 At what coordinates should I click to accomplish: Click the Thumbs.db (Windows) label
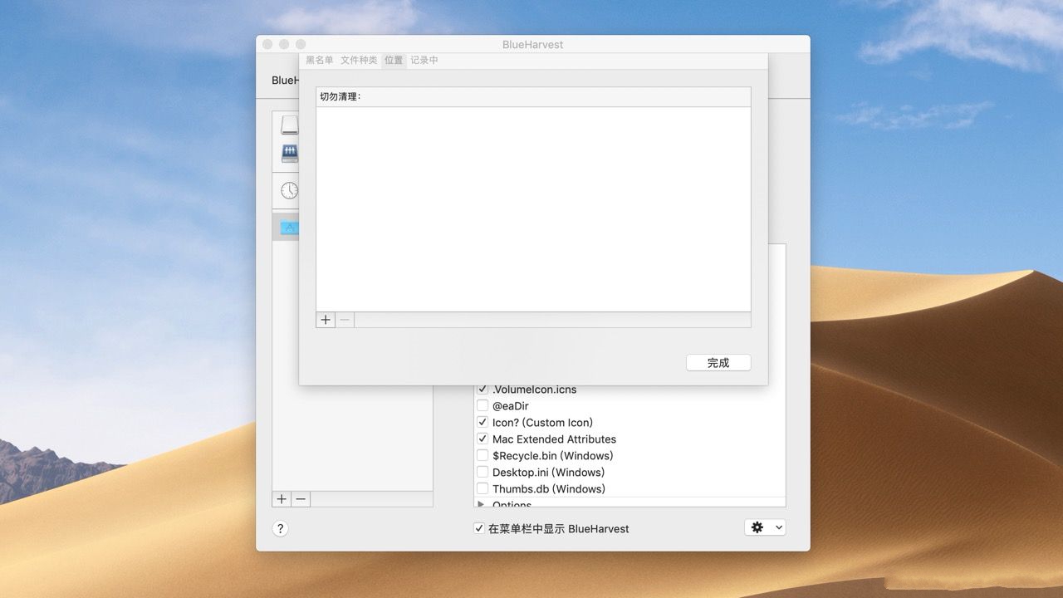[549, 488]
